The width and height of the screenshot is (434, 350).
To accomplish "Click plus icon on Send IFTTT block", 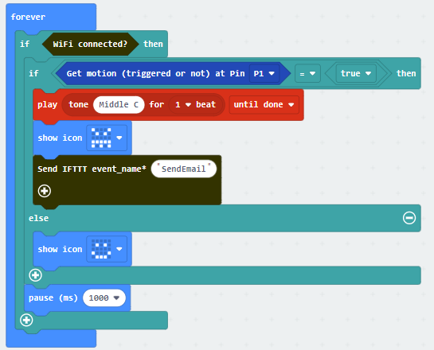I will click(45, 191).
